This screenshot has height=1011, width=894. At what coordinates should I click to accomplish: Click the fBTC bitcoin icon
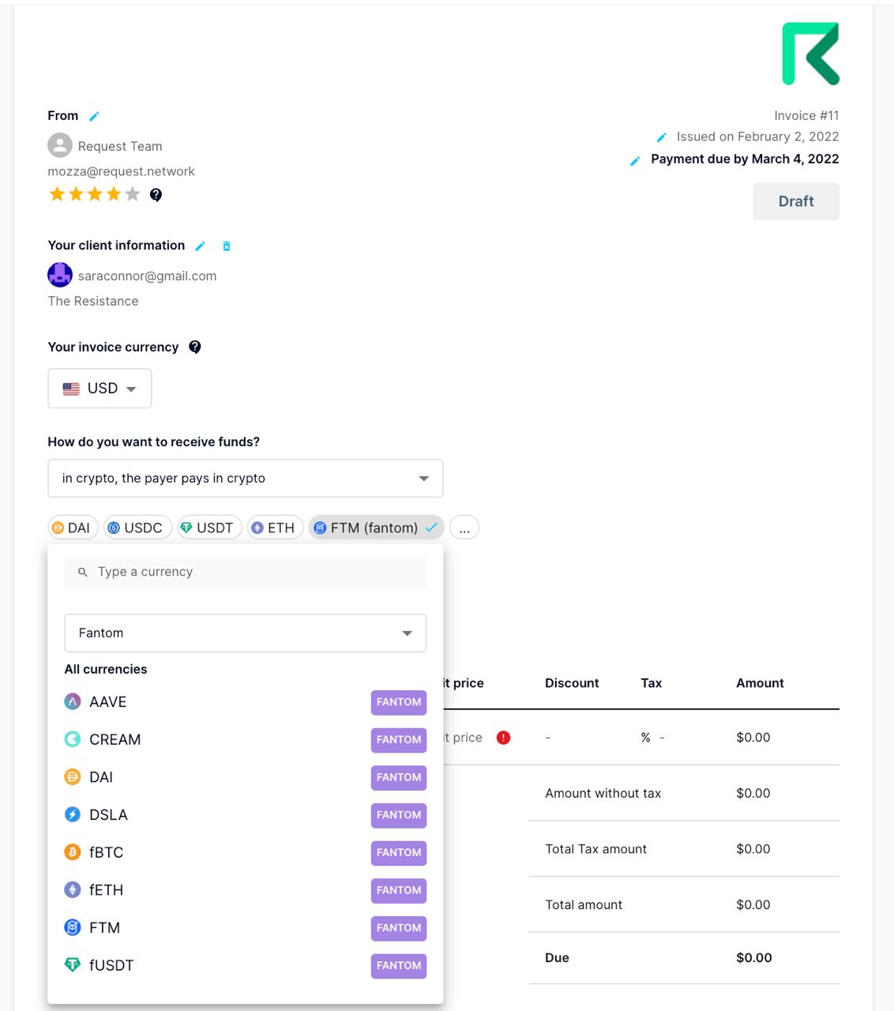[x=73, y=852]
